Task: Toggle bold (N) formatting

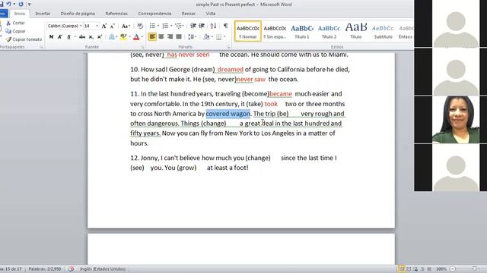Action: (51, 37)
